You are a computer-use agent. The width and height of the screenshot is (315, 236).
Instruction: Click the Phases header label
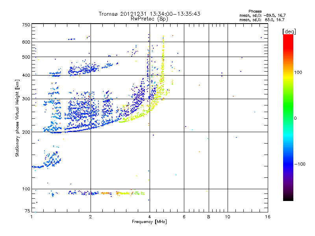[255, 11]
